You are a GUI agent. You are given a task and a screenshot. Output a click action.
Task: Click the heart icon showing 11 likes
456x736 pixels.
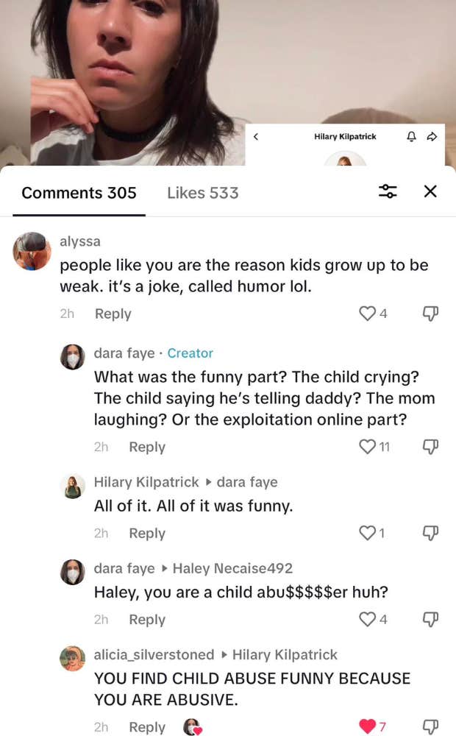click(367, 446)
